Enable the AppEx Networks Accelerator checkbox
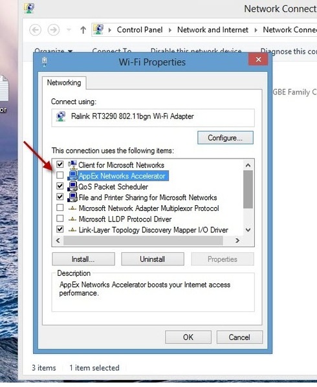Image resolution: width=317 pixels, height=387 pixels. 60,175
